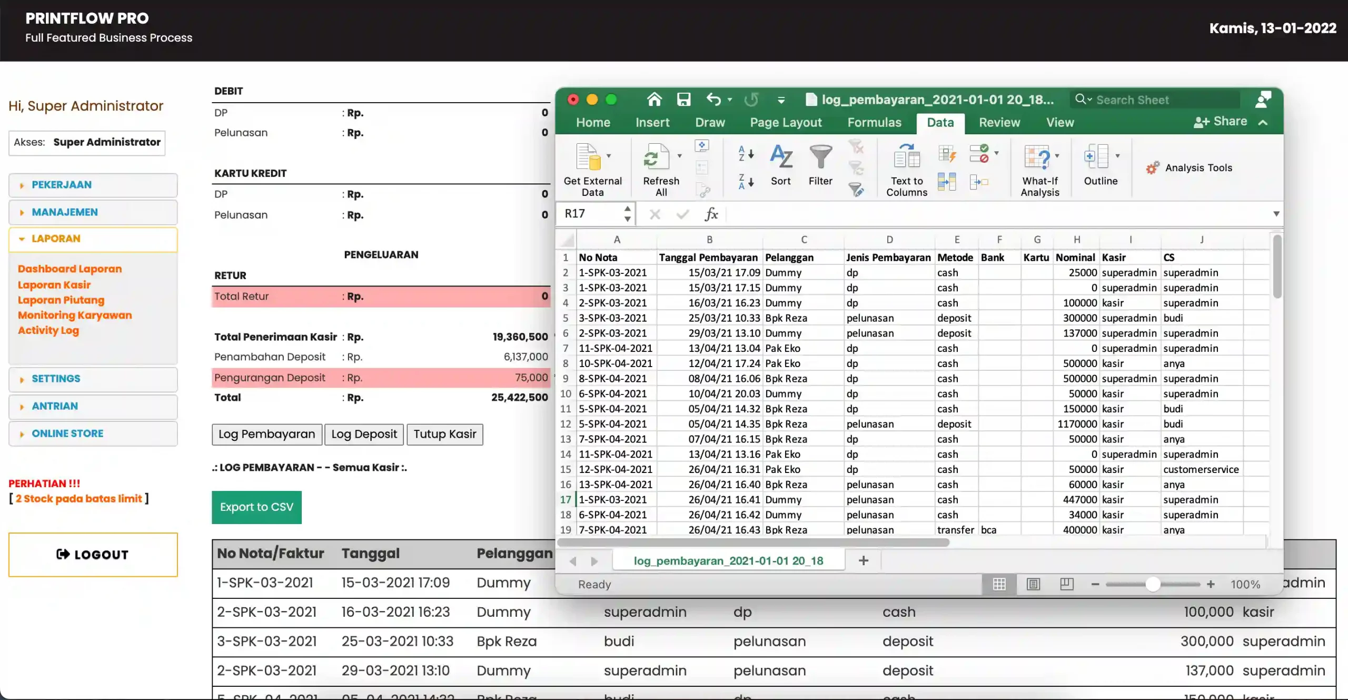The width and height of the screenshot is (1348, 700).
Task: Open the Undo history dropdown arrow
Action: pos(730,100)
